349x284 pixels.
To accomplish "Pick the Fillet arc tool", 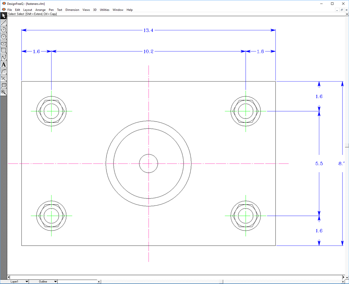I will click(x=4, y=71).
